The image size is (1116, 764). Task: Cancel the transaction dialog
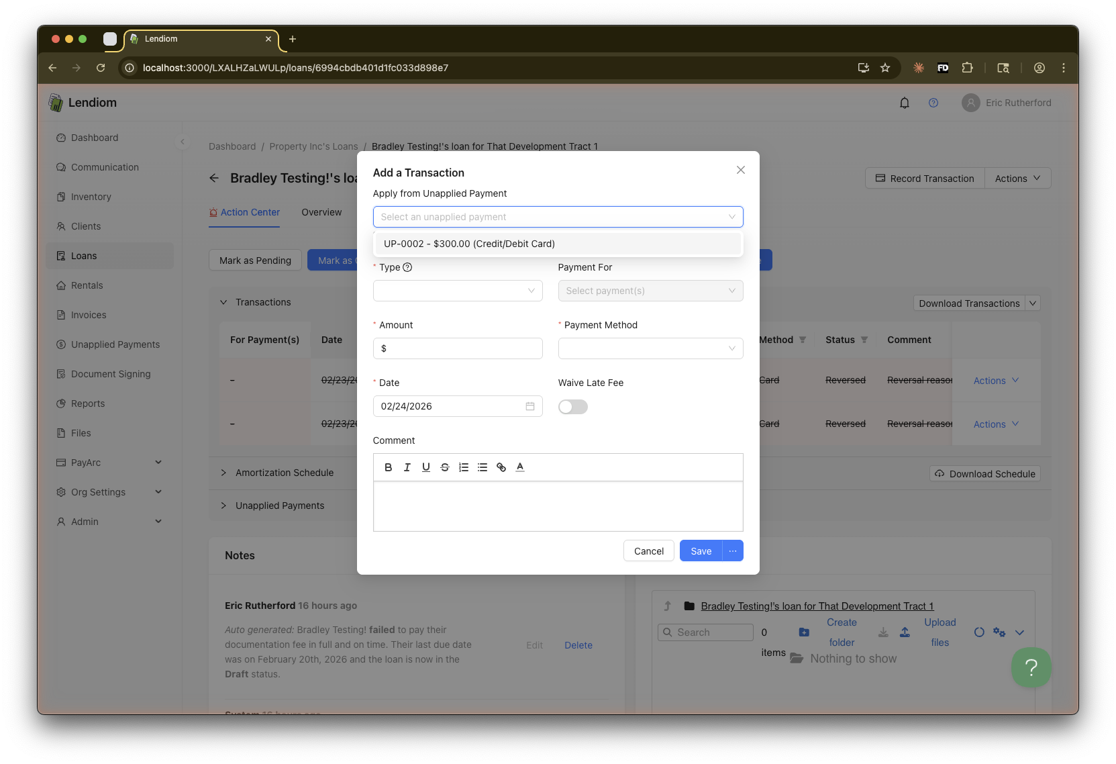[x=649, y=551]
